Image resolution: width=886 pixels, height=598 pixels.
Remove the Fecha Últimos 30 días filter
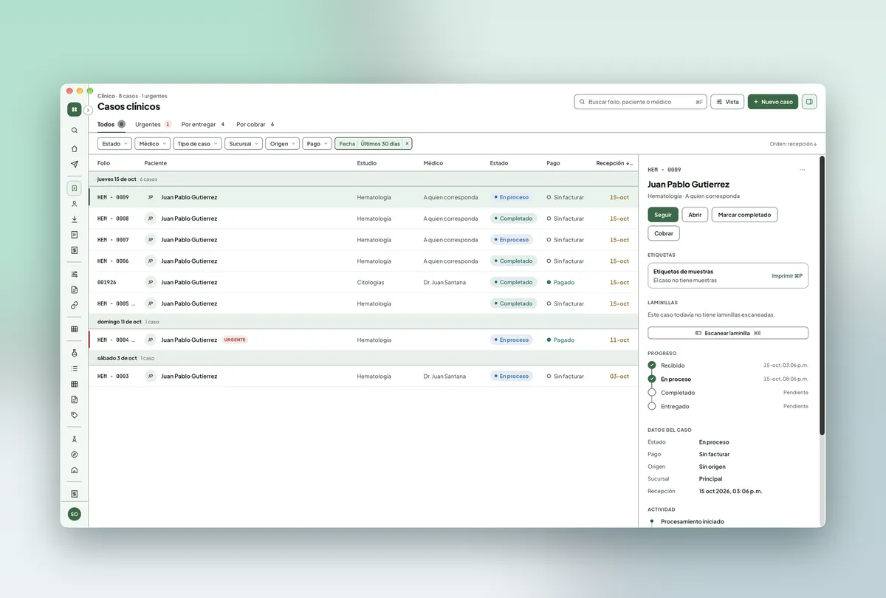pos(407,144)
